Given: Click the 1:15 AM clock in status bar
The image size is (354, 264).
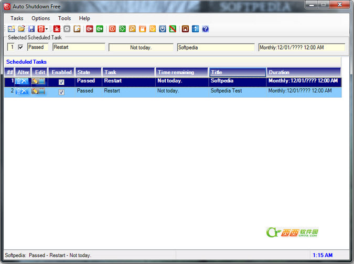Looking at the screenshot, I should point(323,255).
